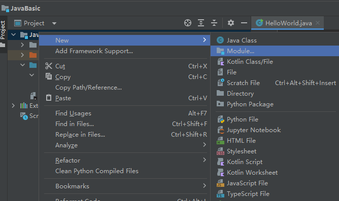Hide the Project panel with minus icon

point(244,23)
